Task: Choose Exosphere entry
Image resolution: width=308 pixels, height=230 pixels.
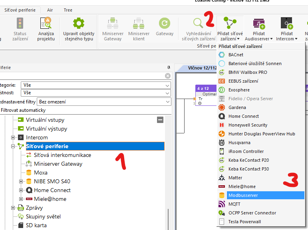Action: coord(261,90)
